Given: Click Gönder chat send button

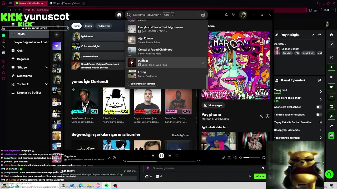Looking at the screenshot, I should (260, 176).
